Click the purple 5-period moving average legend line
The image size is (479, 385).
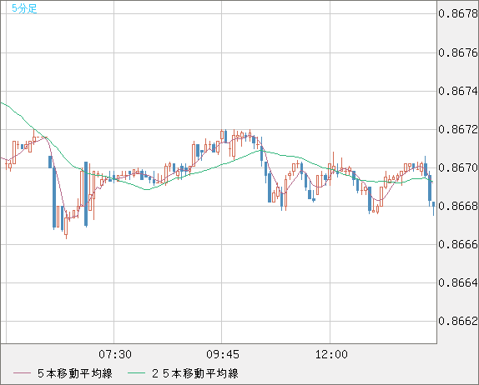click(22, 373)
